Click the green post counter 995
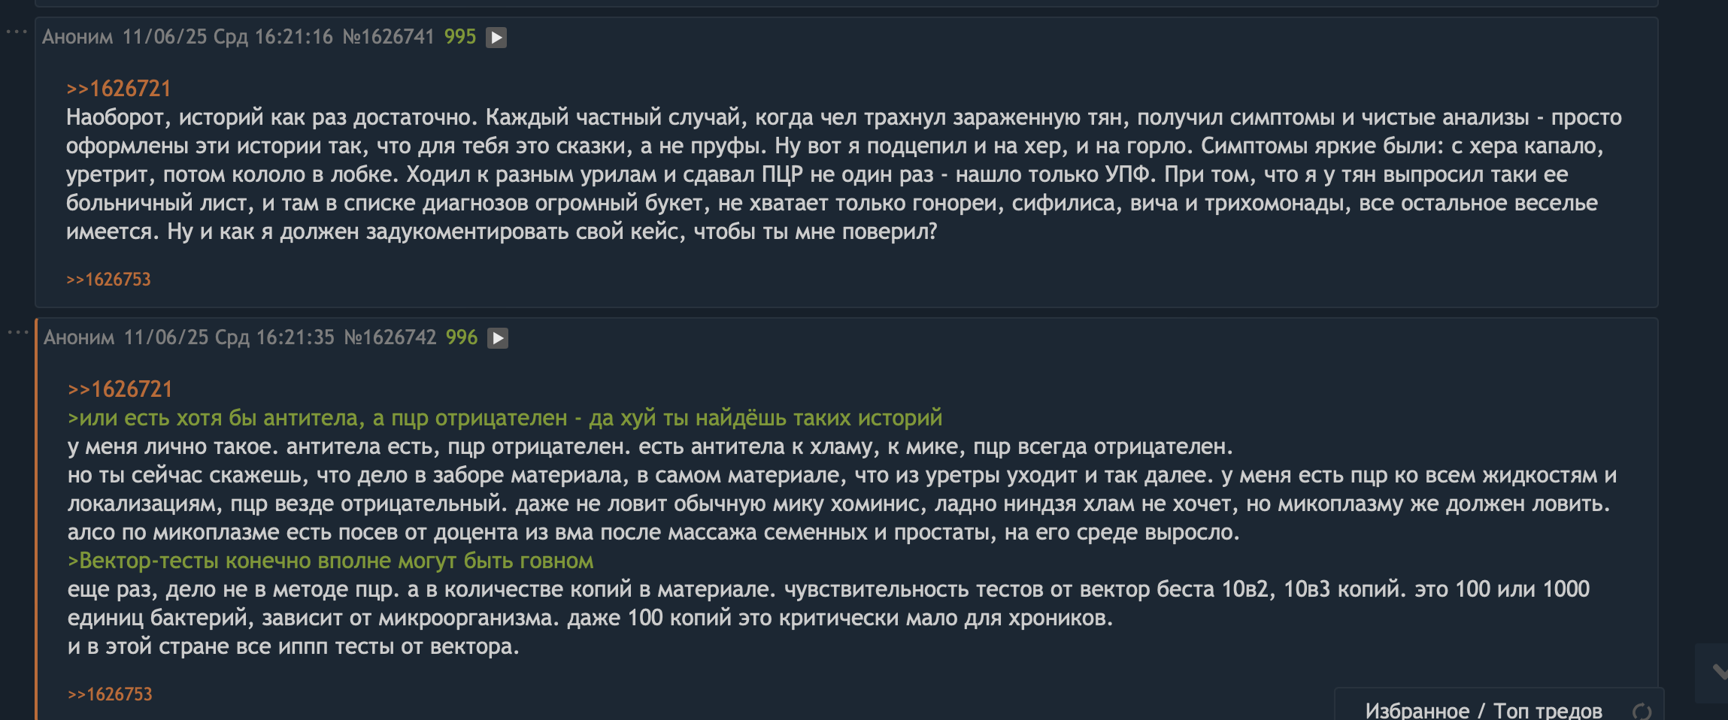 460,37
